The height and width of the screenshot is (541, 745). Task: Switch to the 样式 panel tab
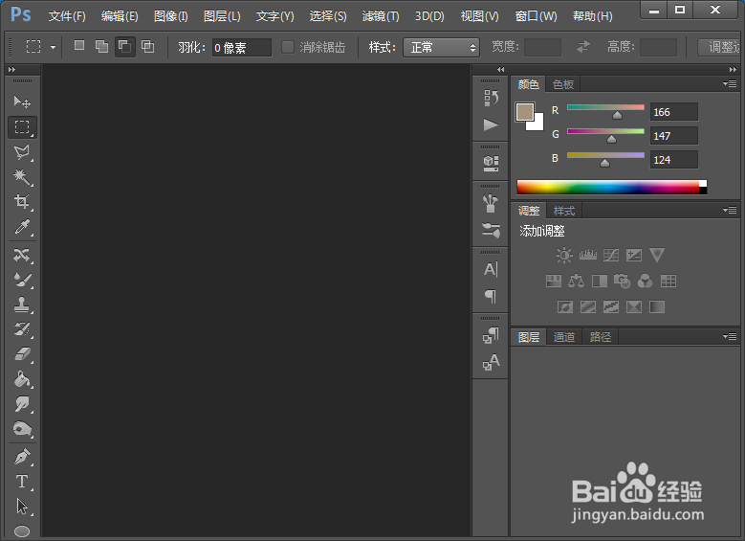tap(564, 211)
